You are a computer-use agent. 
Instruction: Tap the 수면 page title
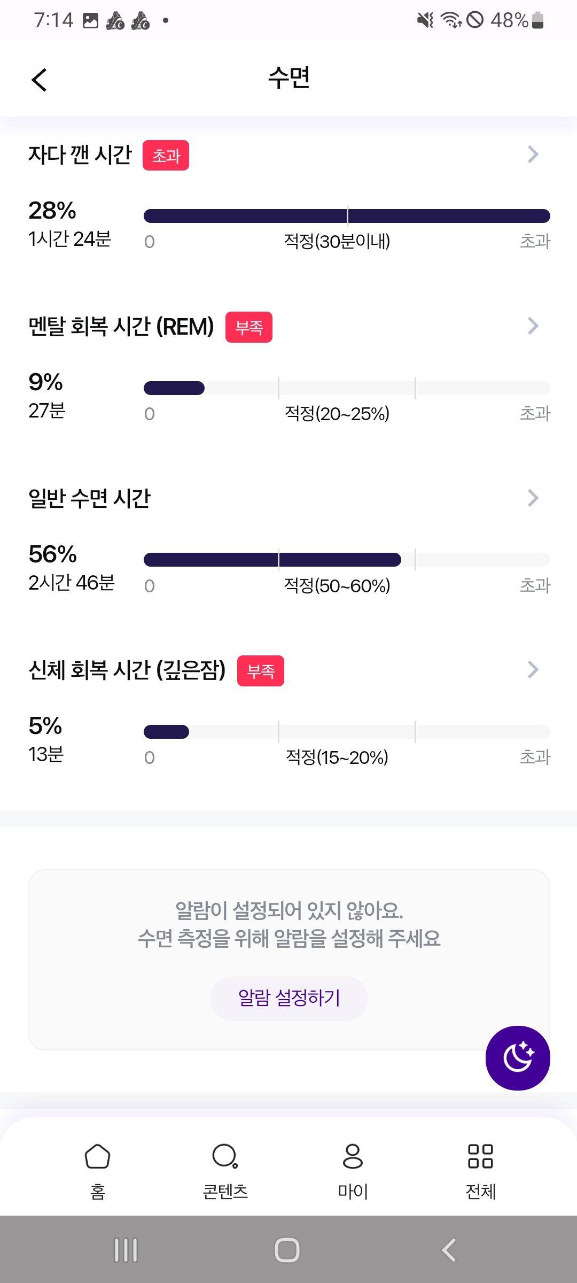[x=289, y=78]
